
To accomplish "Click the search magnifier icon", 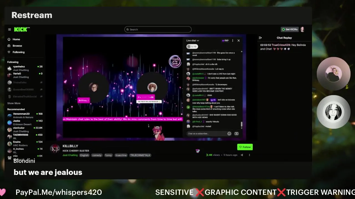I will 128,29.
